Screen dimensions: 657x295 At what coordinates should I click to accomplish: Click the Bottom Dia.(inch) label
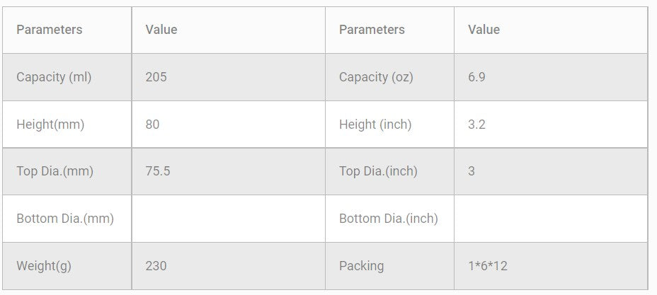388,219
